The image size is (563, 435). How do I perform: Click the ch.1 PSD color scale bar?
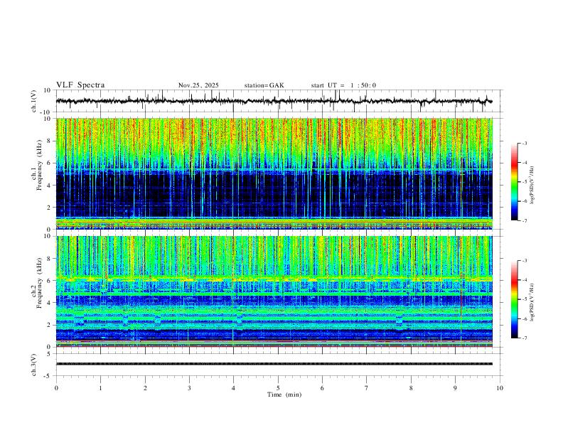pos(514,182)
